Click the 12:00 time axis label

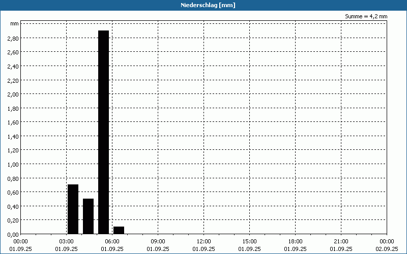[204, 241]
